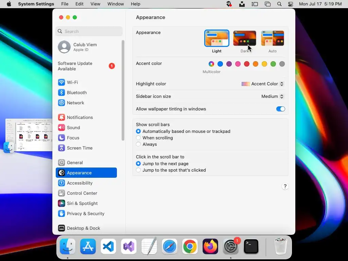Pick the purple accent color
The width and height of the screenshot is (348, 261).
point(229,64)
